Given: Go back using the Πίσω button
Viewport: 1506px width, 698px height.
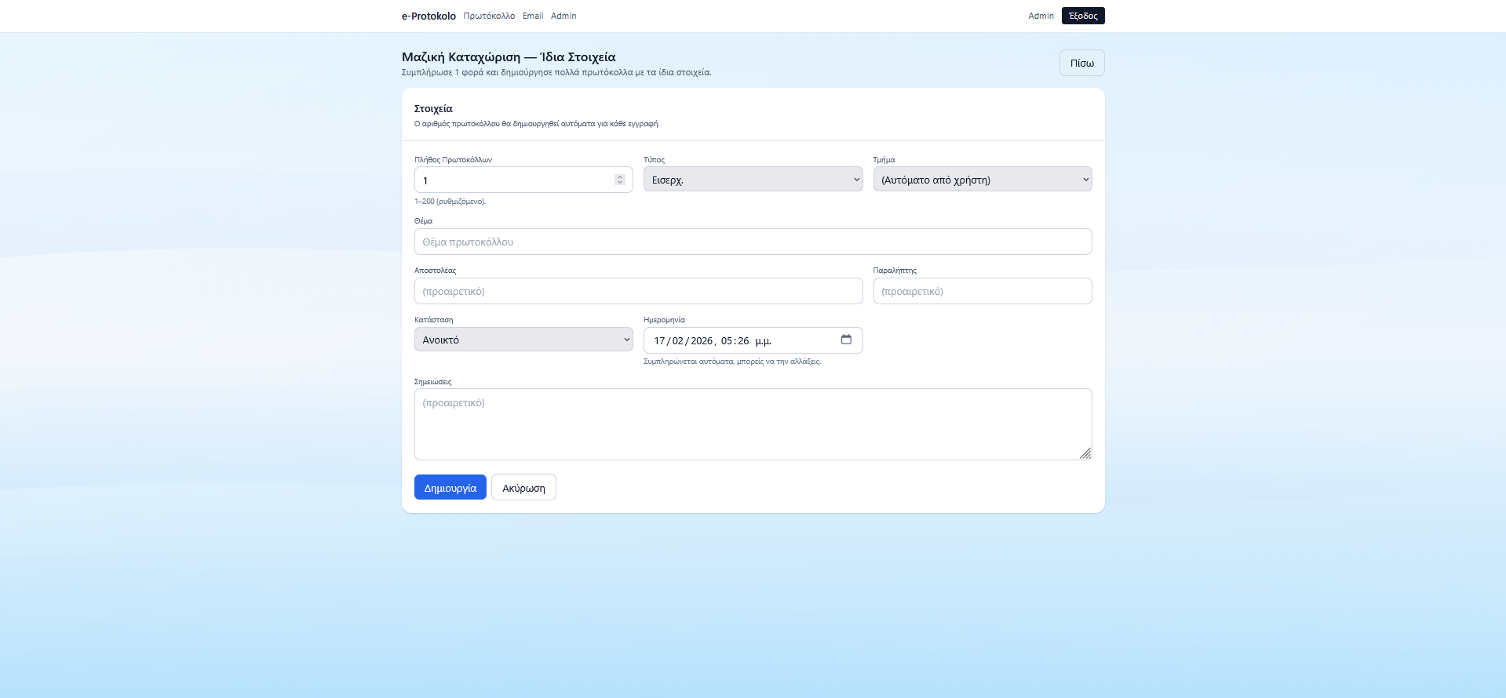Looking at the screenshot, I should pyautogui.click(x=1081, y=63).
